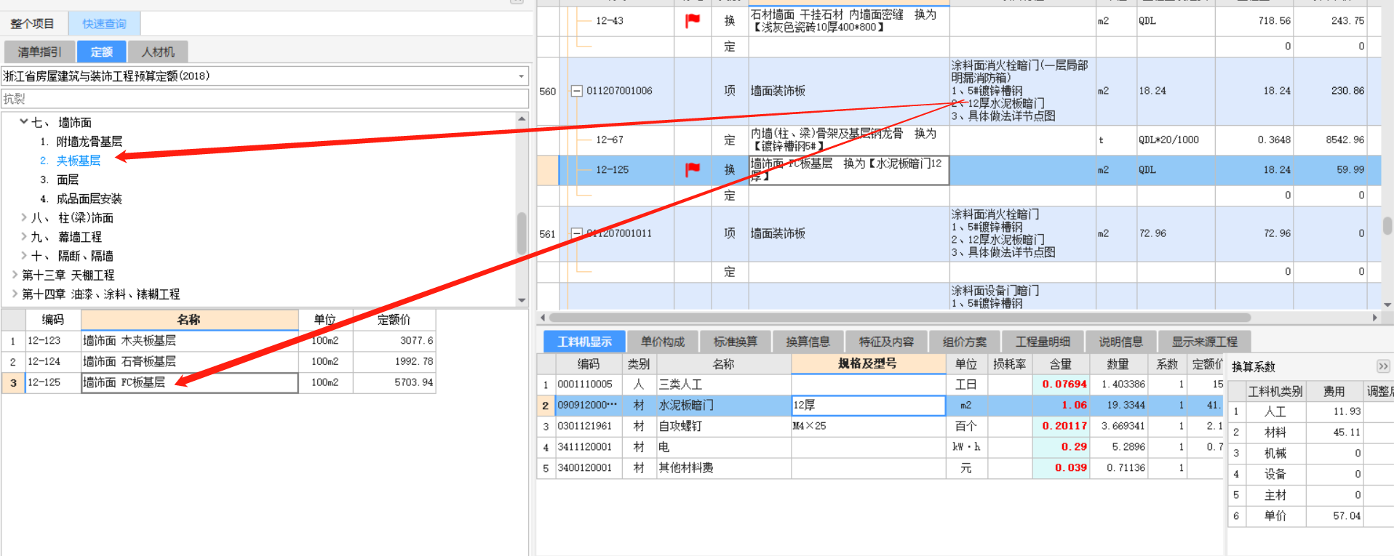This screenshot has height=556, width=1394.
Task: Edit the 12厚 specification cell
Action: (x=868, y=405)
